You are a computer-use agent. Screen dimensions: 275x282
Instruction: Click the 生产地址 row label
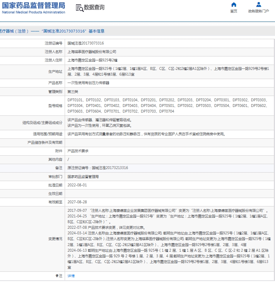click(55, 72)
